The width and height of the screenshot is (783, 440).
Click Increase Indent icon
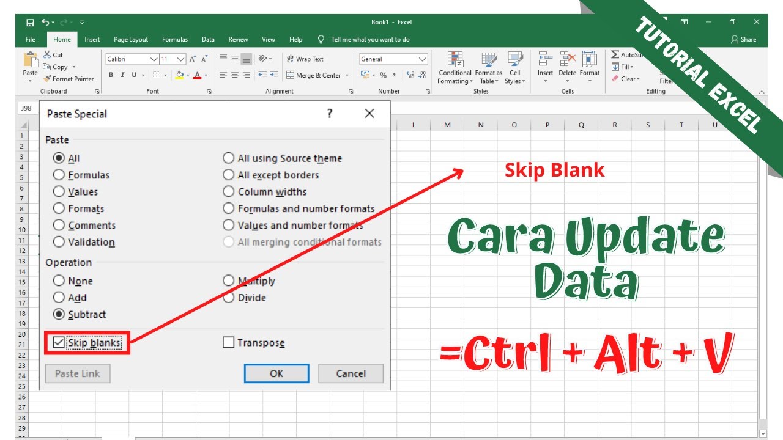pyautogui.click(x=273, y=75)
